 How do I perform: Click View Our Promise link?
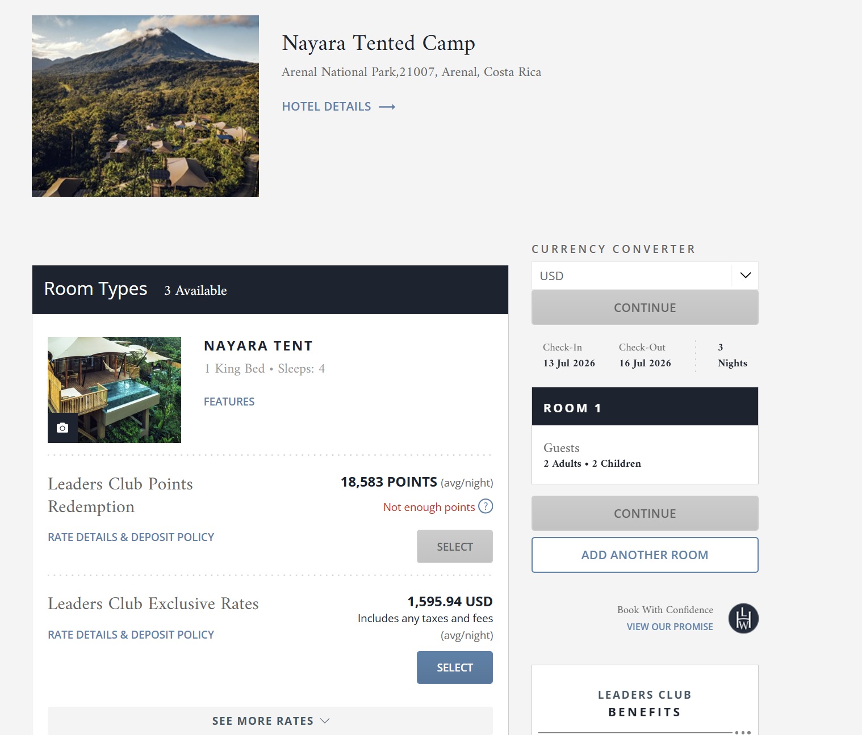pos(669,627)
